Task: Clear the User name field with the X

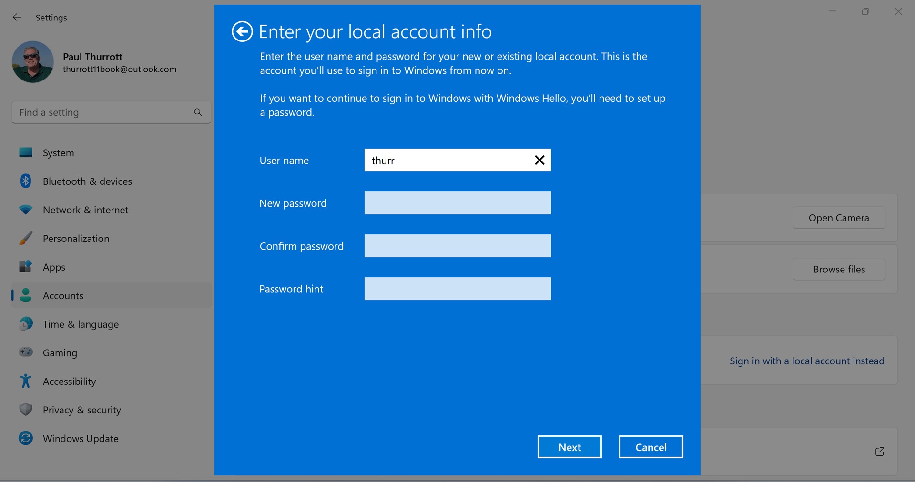Action: [539, 160]
